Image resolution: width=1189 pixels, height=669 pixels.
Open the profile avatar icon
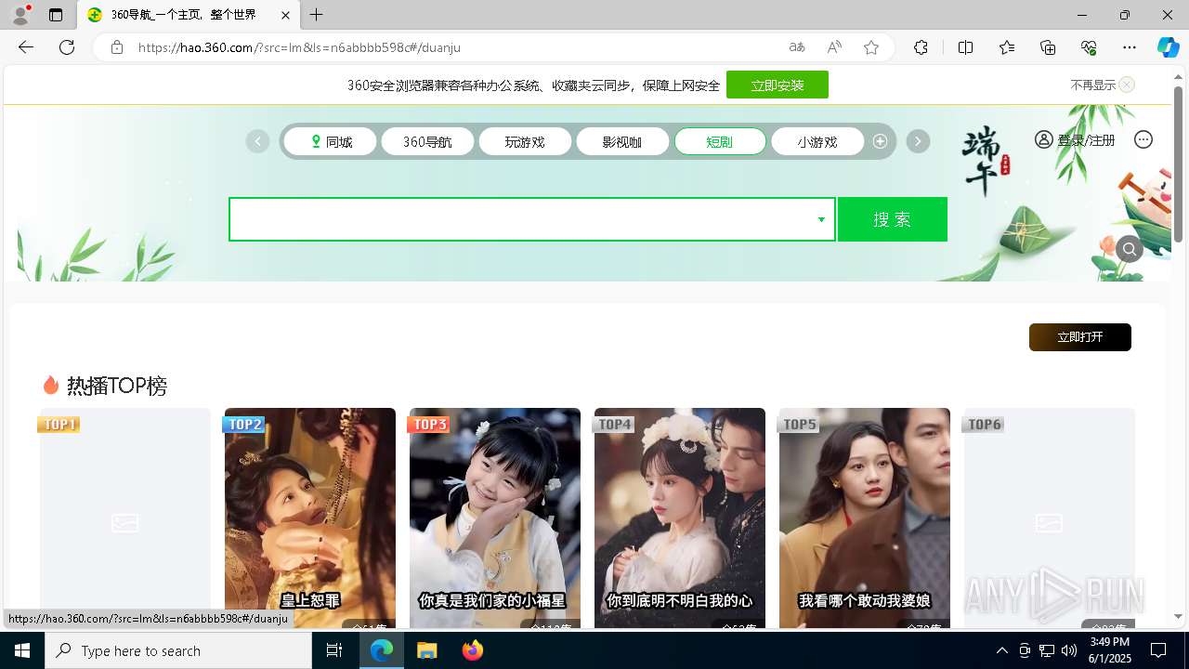20,15
